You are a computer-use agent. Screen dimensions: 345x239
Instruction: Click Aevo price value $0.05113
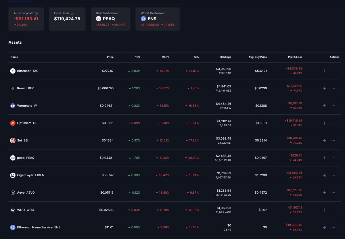coord(107,192)
